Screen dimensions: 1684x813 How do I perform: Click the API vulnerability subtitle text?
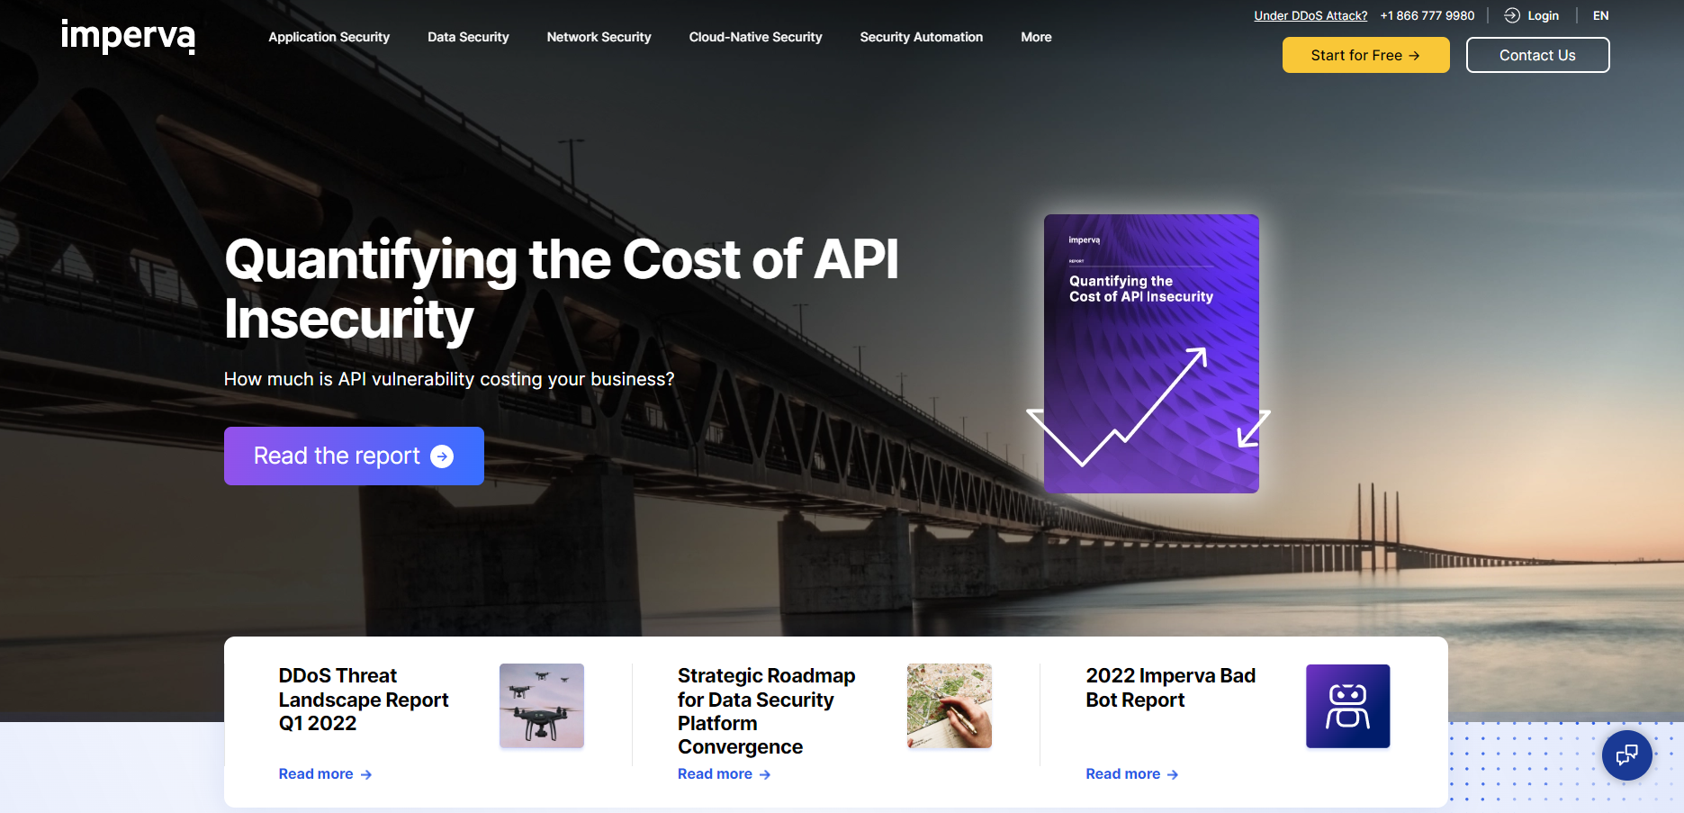click(x=449, y=379)
